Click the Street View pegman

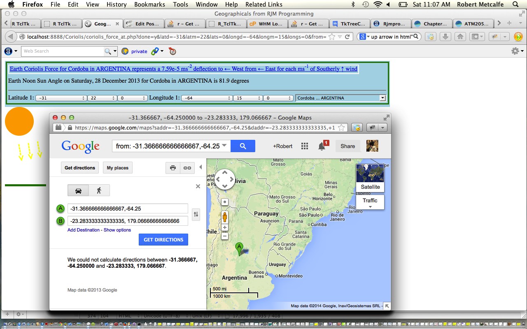(x=225, y=216)
